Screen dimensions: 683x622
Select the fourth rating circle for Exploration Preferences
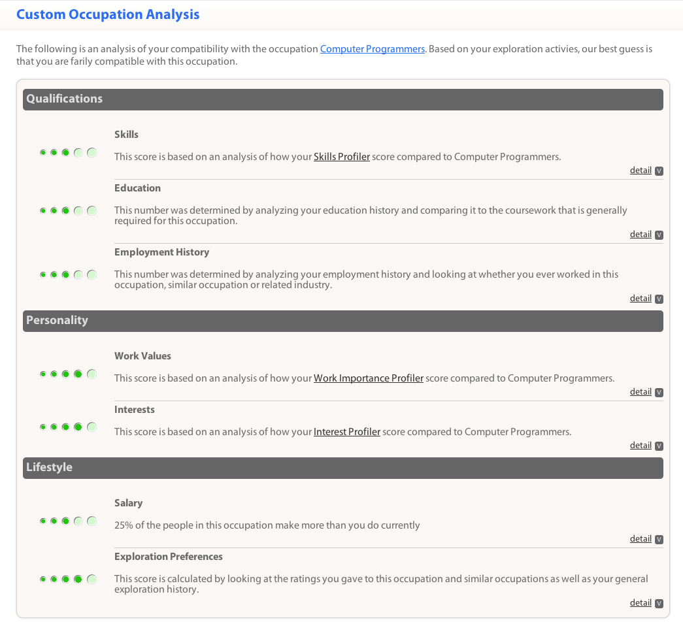click(77, 578)
